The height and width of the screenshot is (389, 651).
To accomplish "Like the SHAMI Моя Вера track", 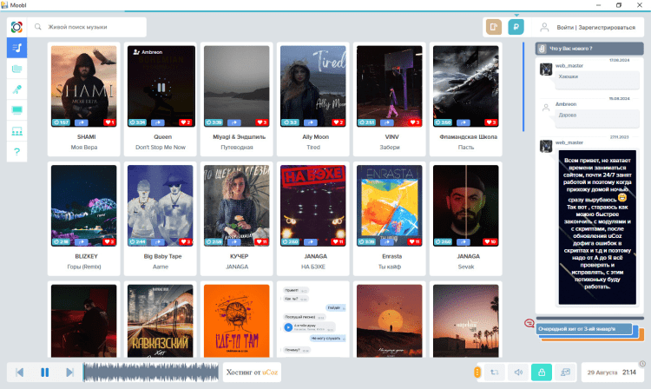I will (109, 122).
